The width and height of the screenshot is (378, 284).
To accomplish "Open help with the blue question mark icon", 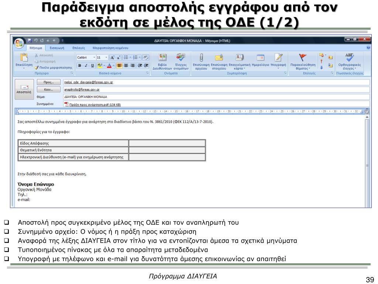I will tap(368, 48).
